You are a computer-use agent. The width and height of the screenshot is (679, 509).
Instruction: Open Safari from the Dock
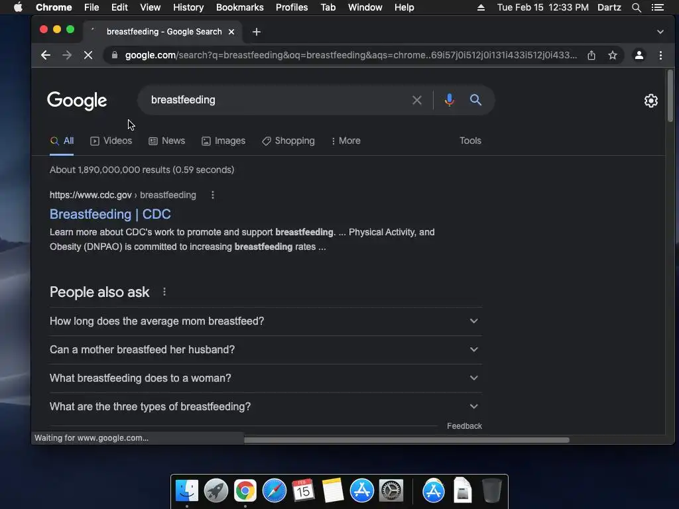274,490
